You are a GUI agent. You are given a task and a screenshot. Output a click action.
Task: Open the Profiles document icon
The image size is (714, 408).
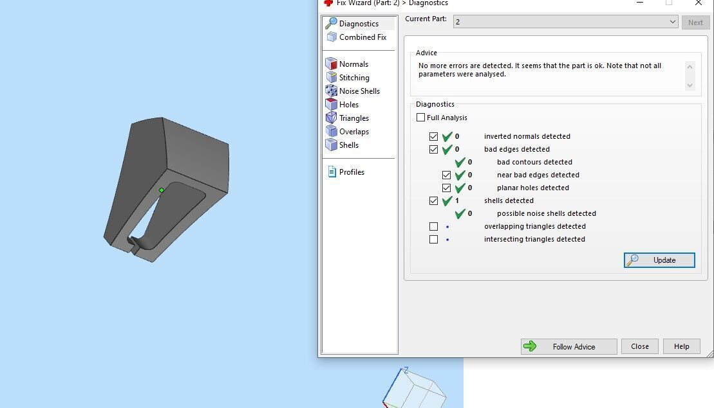click(332, 172)
